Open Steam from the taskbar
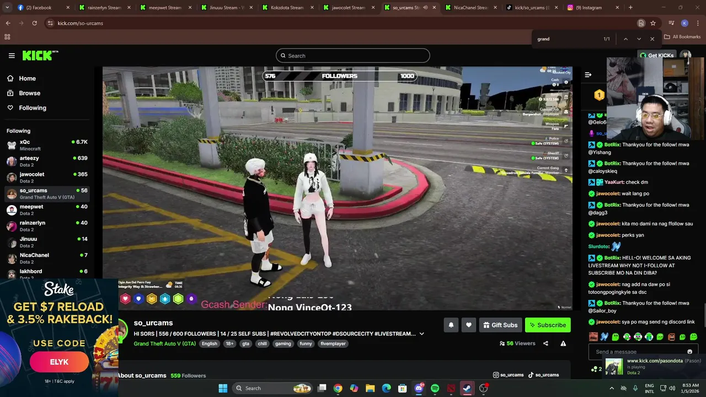 click(467, 388)
